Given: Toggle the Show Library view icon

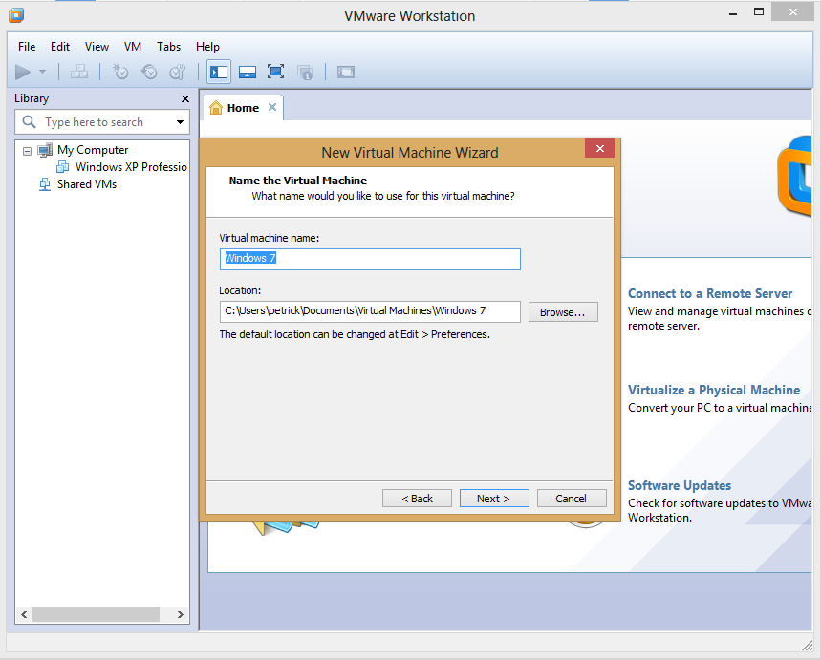Looking at the screenshot, I should tap(219, 72).
